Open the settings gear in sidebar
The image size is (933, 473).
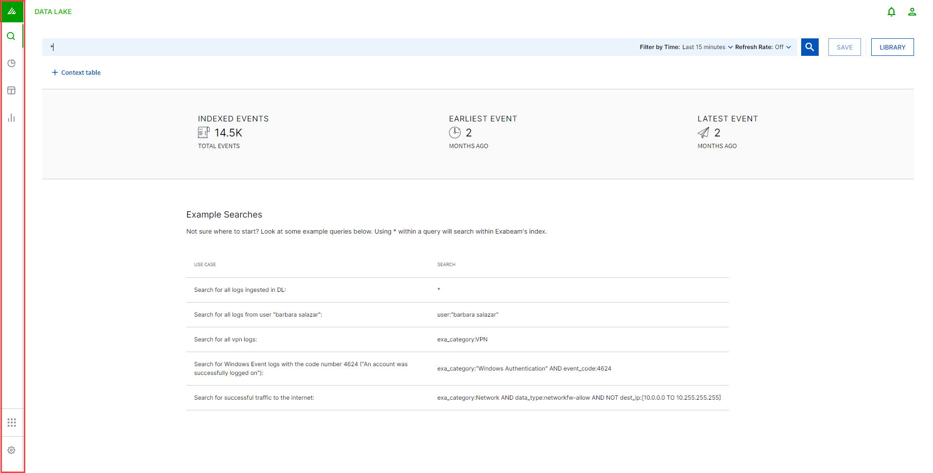[12, 450]
